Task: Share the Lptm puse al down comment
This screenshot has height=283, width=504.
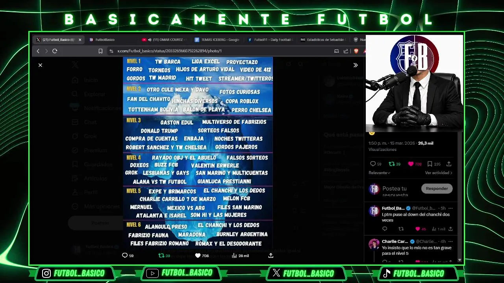Action: (450, 229)
